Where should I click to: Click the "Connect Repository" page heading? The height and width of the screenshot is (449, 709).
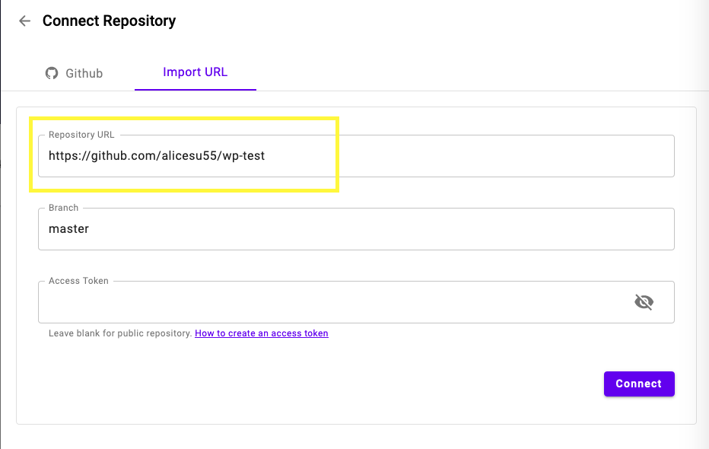click(x=109, y=21)
